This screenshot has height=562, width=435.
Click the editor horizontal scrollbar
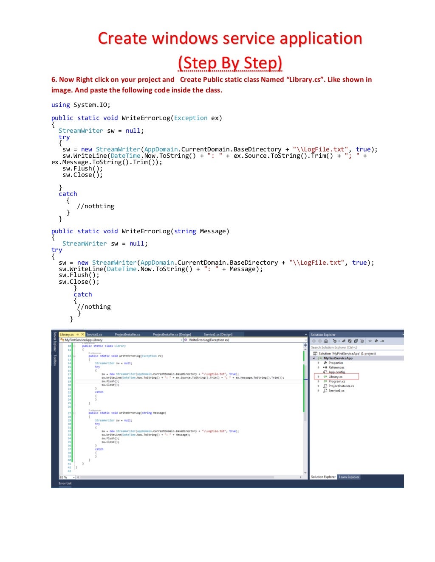click(x=189, y=477)
